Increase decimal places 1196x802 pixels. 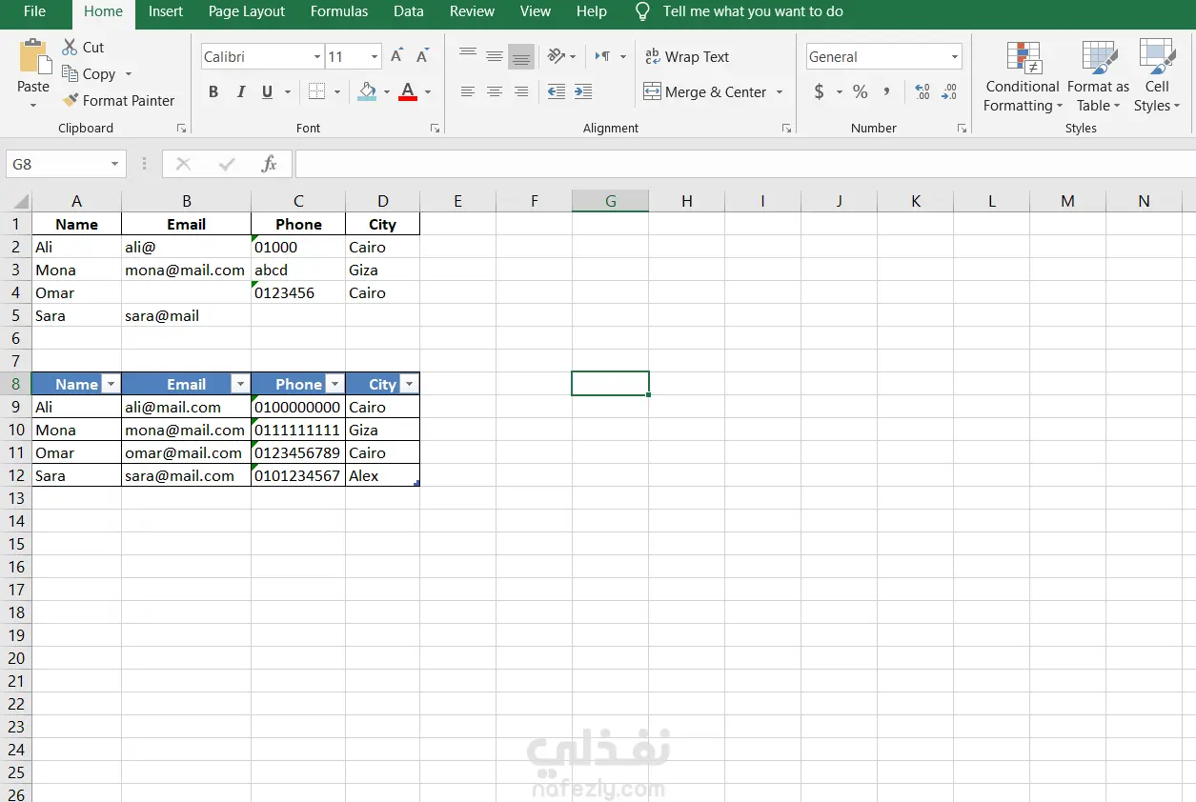[922, 91]
